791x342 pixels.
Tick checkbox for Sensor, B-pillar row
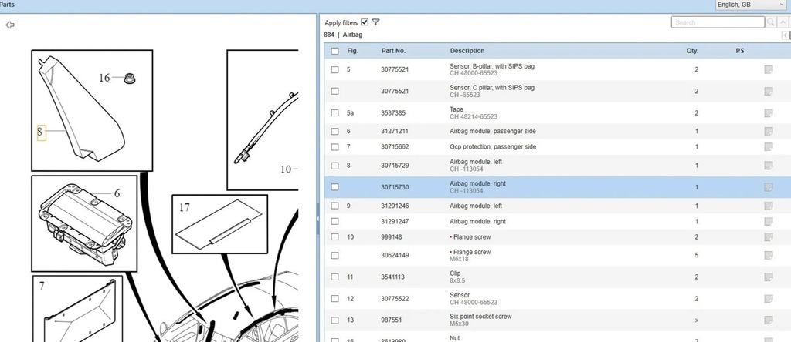(x=335, y=69)
